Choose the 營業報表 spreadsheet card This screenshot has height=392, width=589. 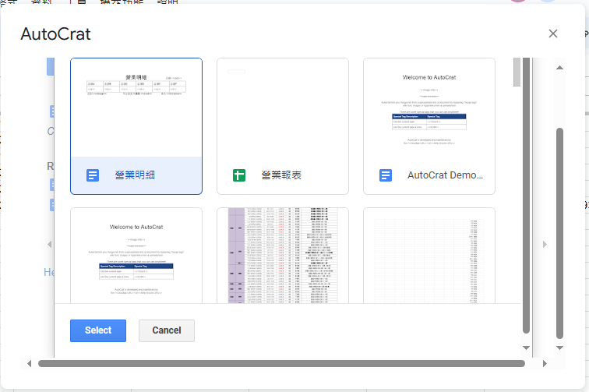pyautogui.click(x=283, y=126)
